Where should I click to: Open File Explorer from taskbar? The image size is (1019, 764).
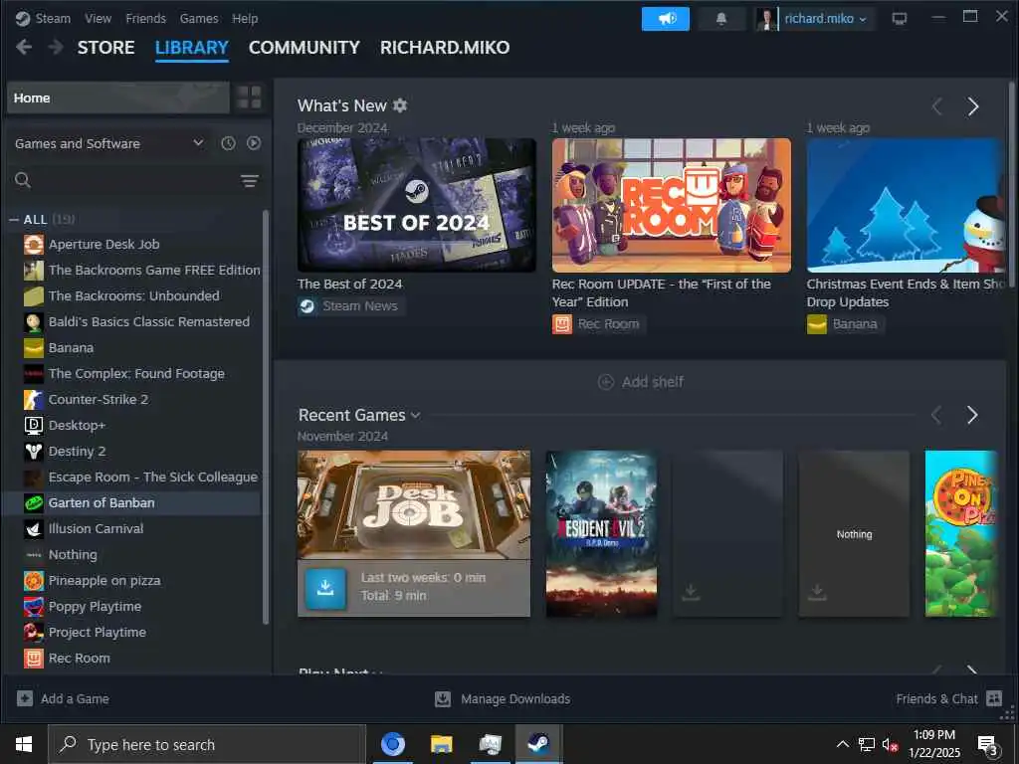click(x=441, y=744)
